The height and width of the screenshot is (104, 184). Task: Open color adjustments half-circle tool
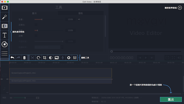(51, 58)
